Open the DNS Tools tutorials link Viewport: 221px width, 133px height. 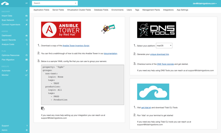[165, 64]
